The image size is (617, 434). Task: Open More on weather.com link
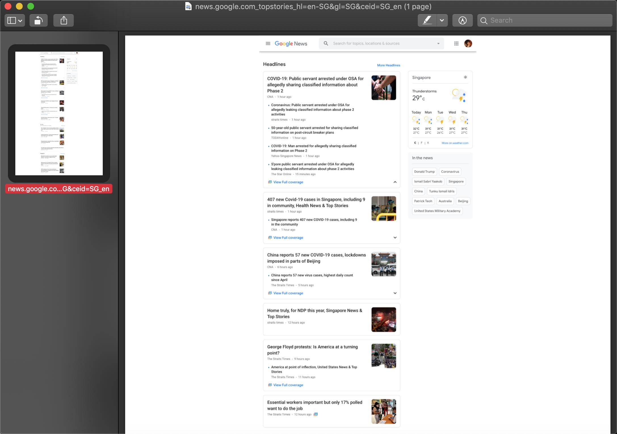pos(455,143)
